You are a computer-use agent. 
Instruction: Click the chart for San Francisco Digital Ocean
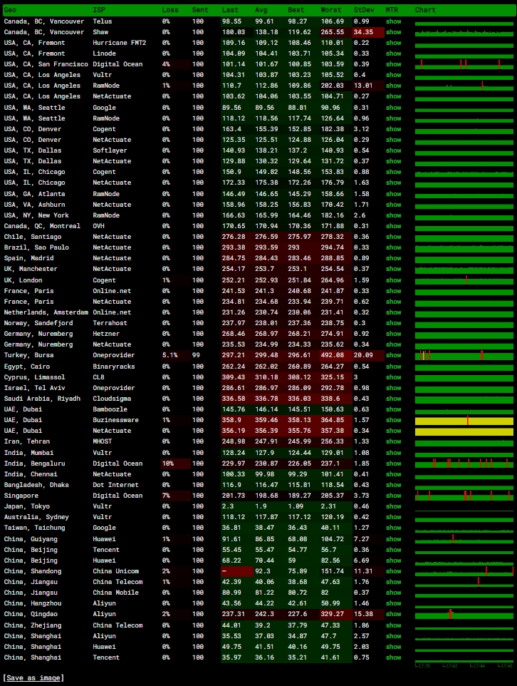point(464,64)
